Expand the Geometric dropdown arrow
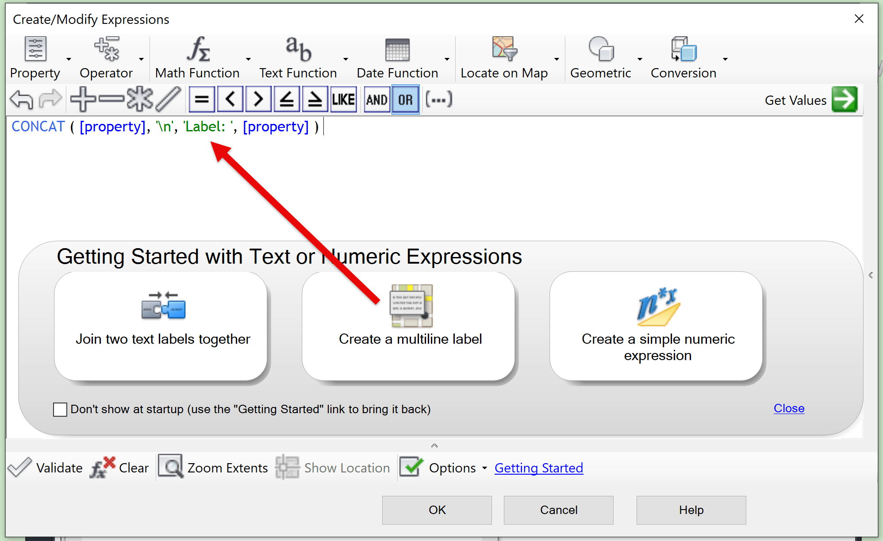 [x=640, y=59]
